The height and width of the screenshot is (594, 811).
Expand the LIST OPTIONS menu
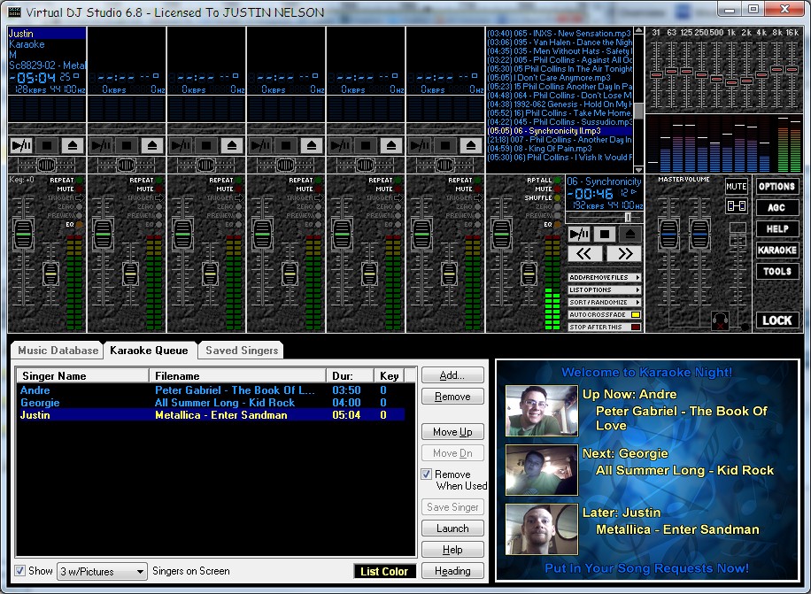605,290
